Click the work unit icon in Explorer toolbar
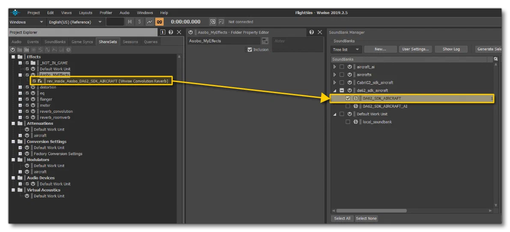Viewport: 510px width, 232px height. click(x=13, y=50)
